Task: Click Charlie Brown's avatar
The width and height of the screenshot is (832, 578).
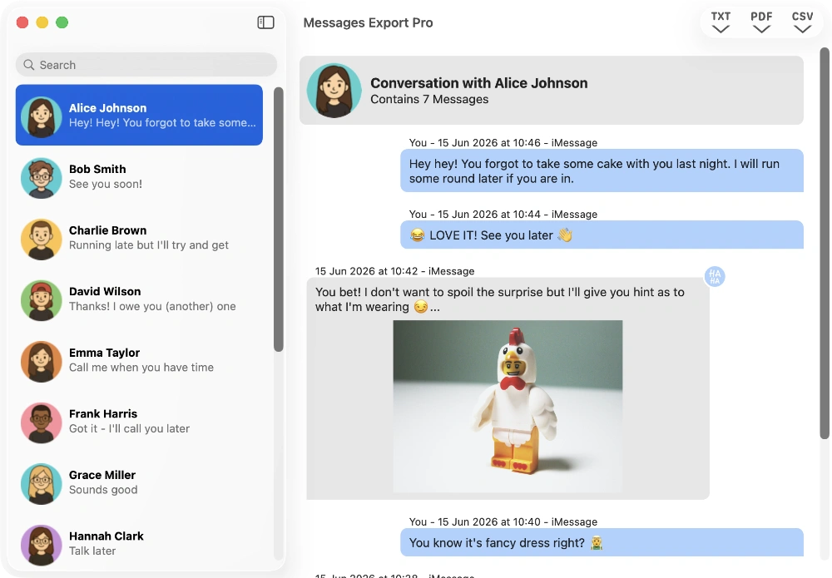Action: 41,240
